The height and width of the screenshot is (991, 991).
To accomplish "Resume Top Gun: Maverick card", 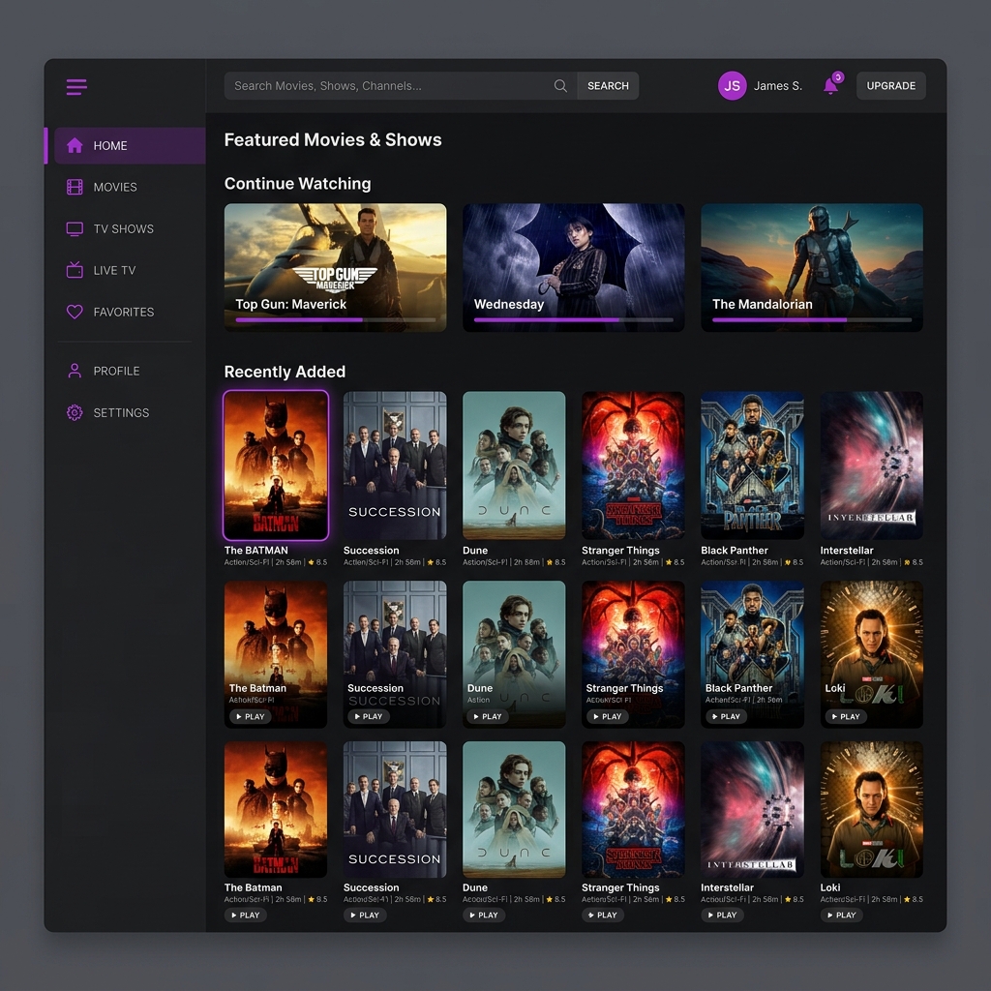I will 335,267.
